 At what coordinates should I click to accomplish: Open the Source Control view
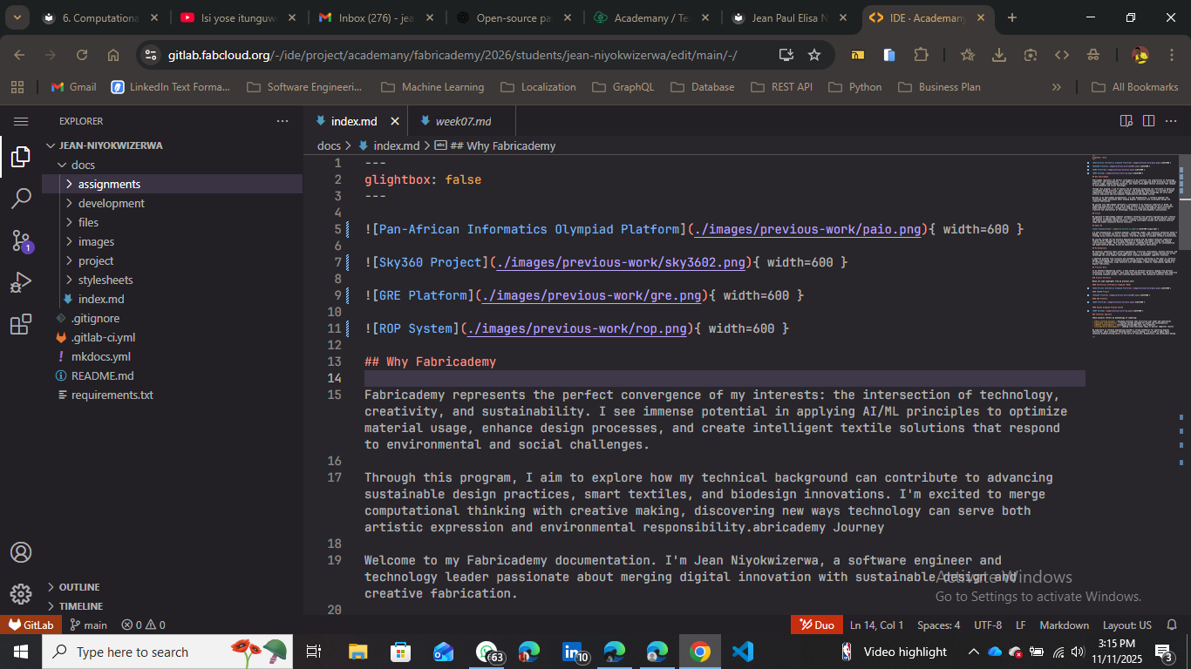point(21,241)
